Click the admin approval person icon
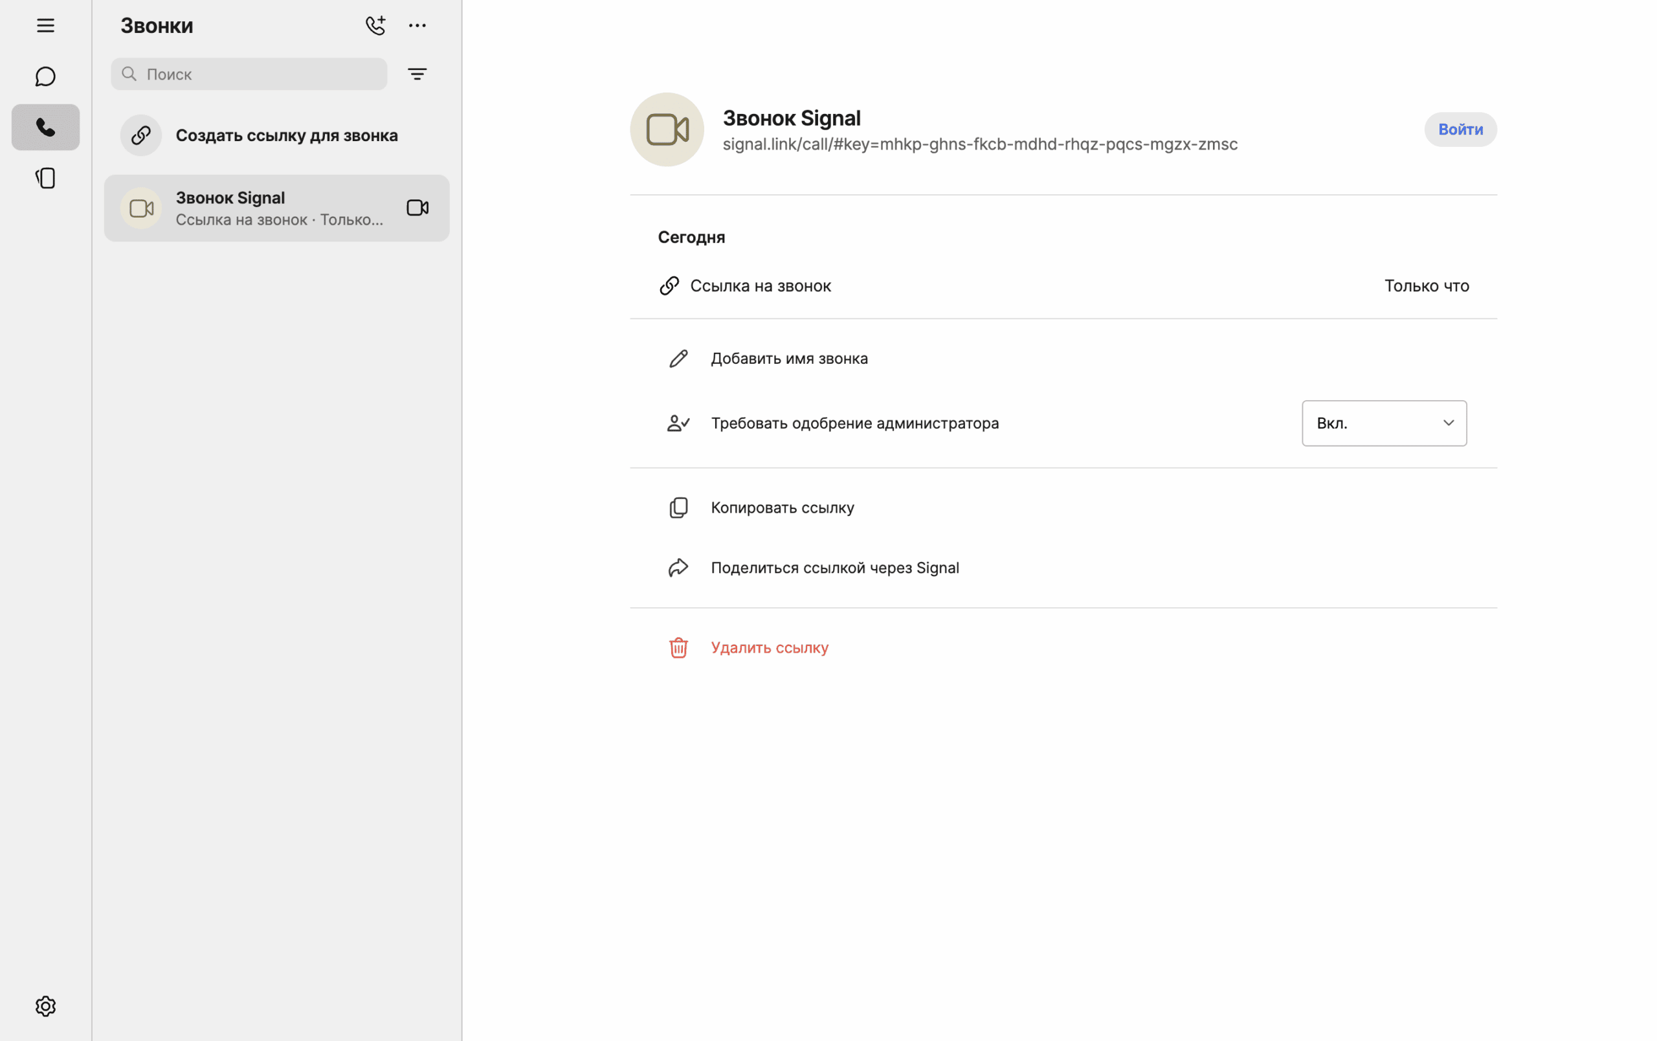The width and height of the screenshot is (1657, 1041). (x=678, y=423)
